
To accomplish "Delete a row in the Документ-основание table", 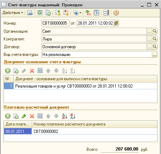I will pos(32,71).
